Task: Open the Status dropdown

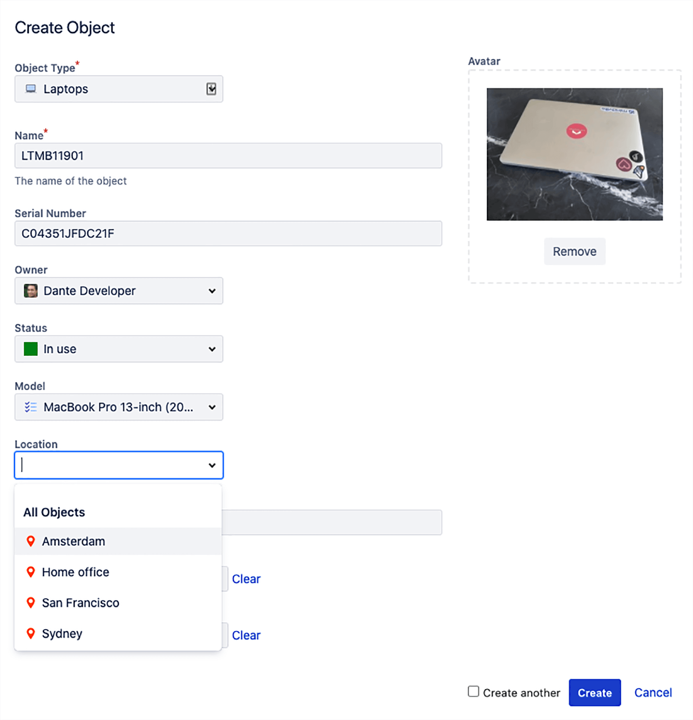Action: tap(211, 349)
